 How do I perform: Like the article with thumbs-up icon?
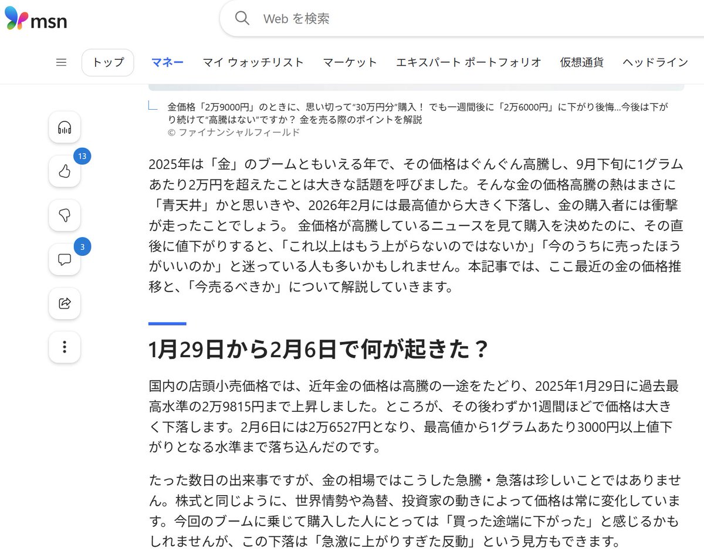65,171
